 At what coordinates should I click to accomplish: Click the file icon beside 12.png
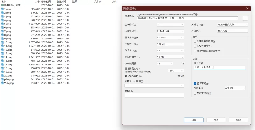coord(2,50)
